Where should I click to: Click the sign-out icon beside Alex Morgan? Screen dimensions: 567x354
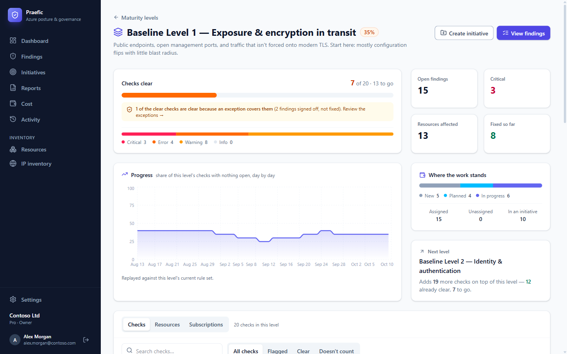point(86,340)
